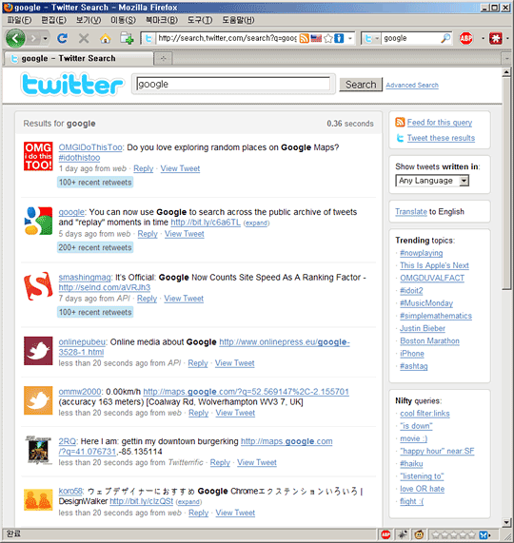Click the red asterisk extension icon
Screen dimensions: 514x543
tap(496, 38)
